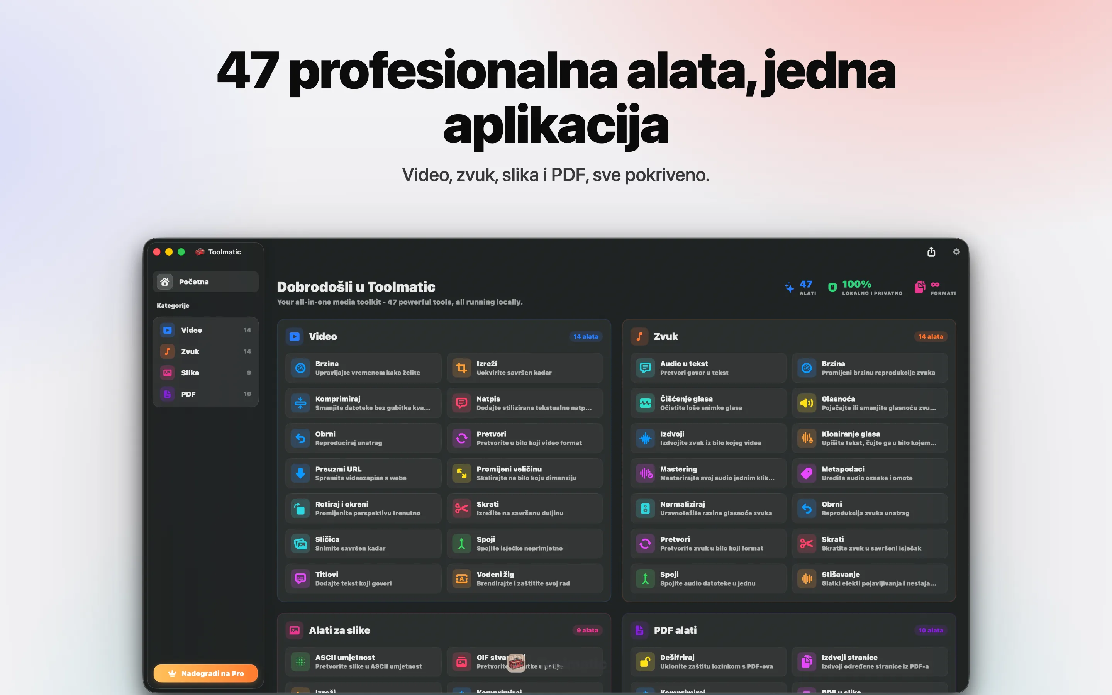Click 'Uklonite zaštitu lozinkom s PDF-ova'
This screenshot has height=695, width=1112.
[716, 666]
